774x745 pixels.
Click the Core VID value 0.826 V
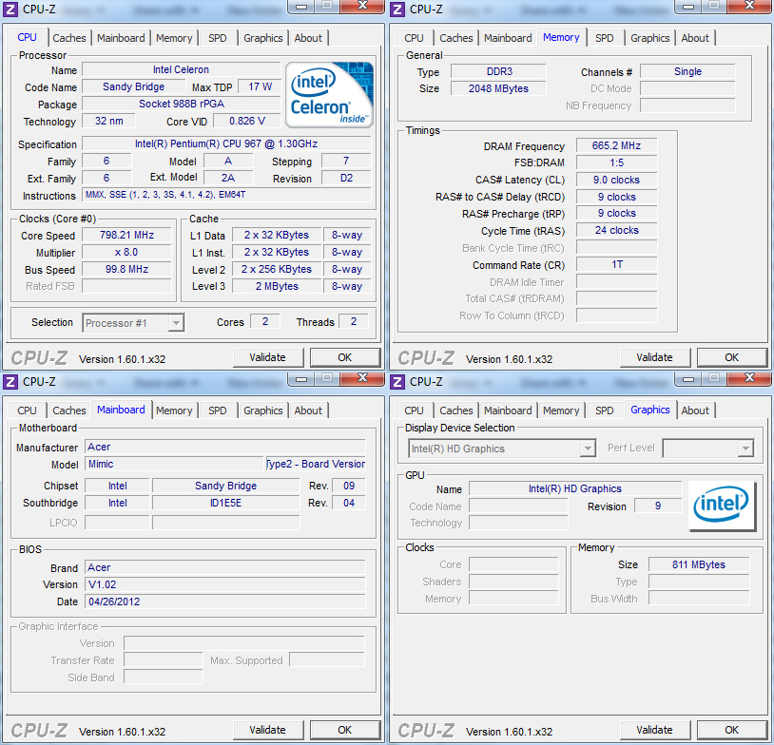[247, 121]
